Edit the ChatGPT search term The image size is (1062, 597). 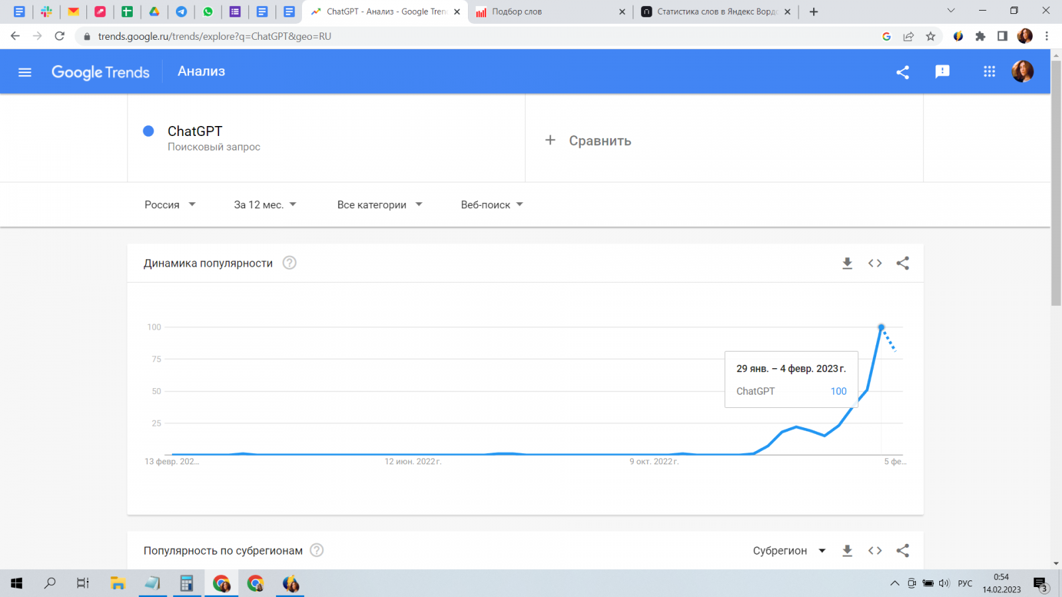point(194,131)
